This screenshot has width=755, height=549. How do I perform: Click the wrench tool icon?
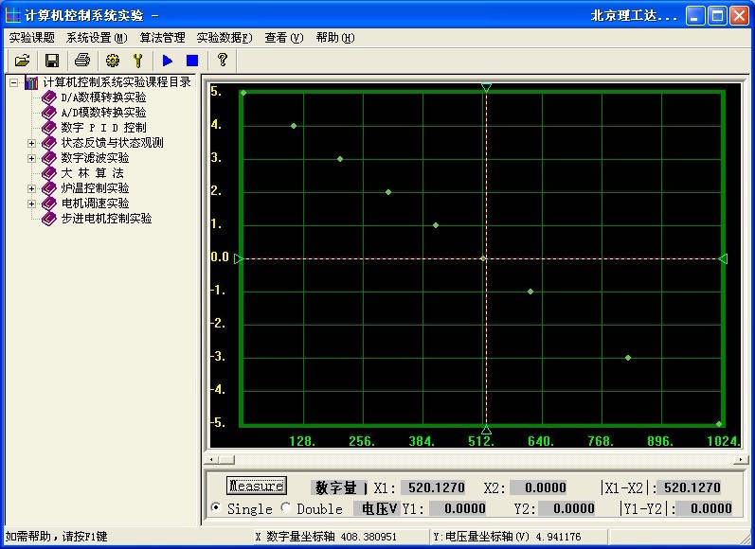pos(136,60)
